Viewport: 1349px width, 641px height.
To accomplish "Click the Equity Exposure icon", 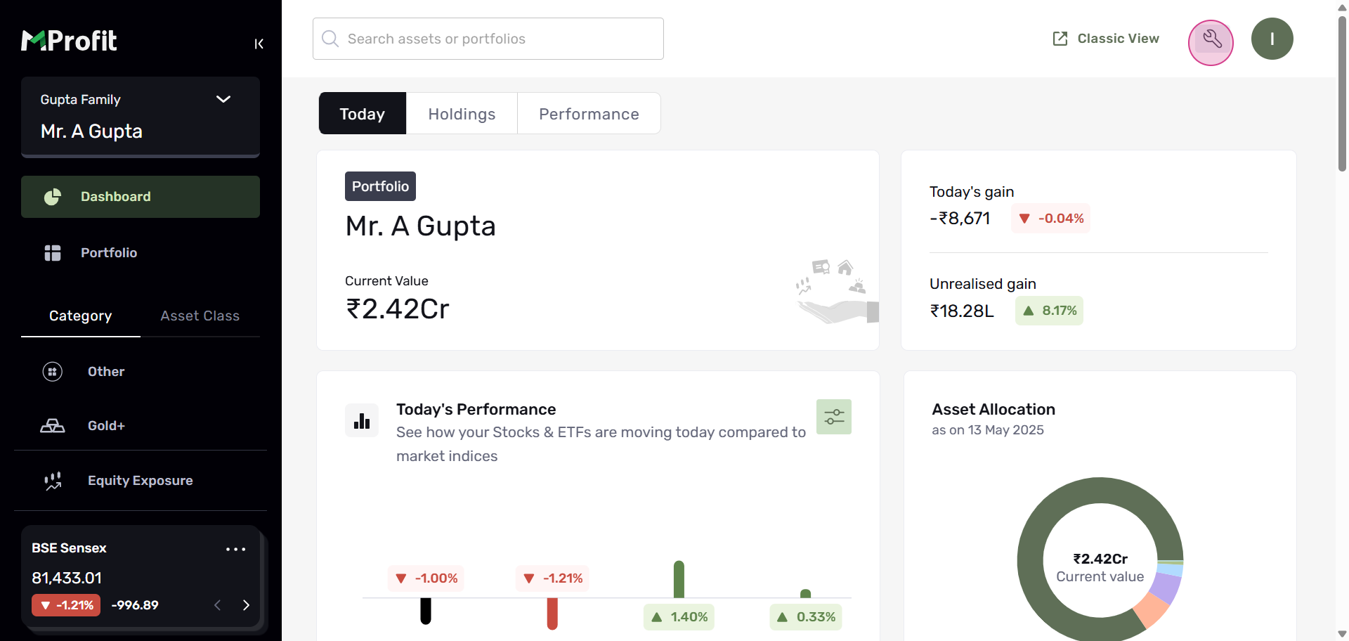I will coord(53,481).
